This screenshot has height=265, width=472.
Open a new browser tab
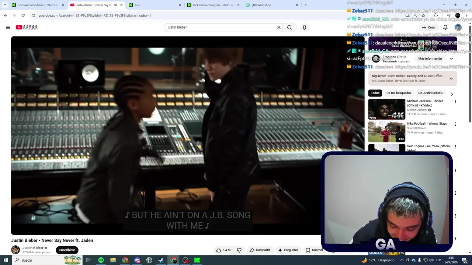click(306, 5)
